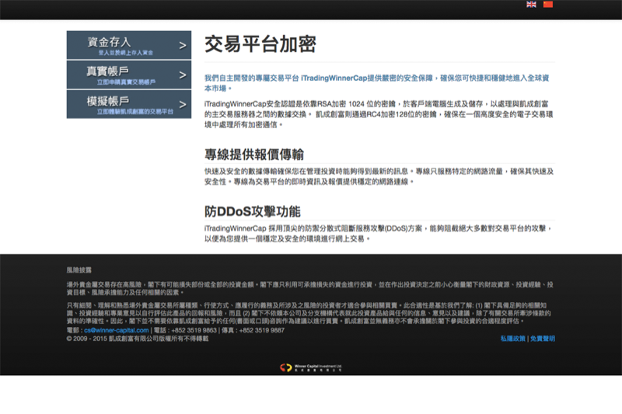Click the phone number +852 3519 9863

194,330
